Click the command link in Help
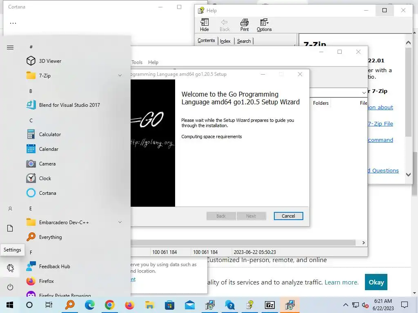This screenshot has height=313, width=418. tap(380, 140)
